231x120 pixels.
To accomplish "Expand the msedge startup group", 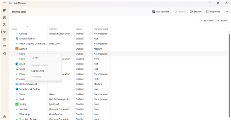I will pos(13,64).
